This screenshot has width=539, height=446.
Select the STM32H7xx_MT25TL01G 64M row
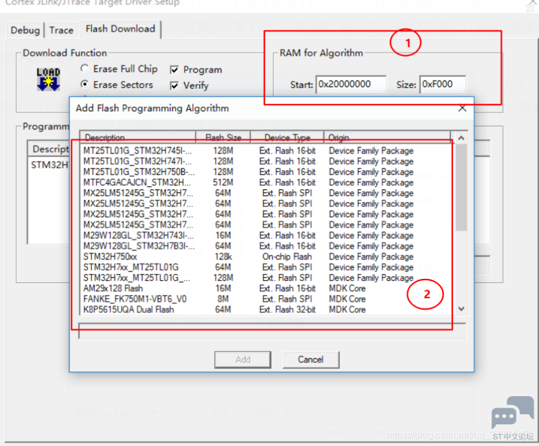click(266, 267)
